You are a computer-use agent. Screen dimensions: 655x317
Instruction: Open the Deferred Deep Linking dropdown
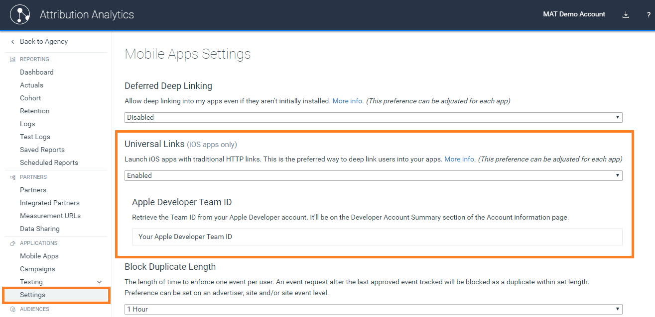(373, 117)
